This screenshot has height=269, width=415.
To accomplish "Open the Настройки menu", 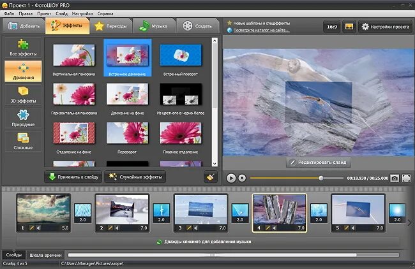I will [x=82, y=13].
